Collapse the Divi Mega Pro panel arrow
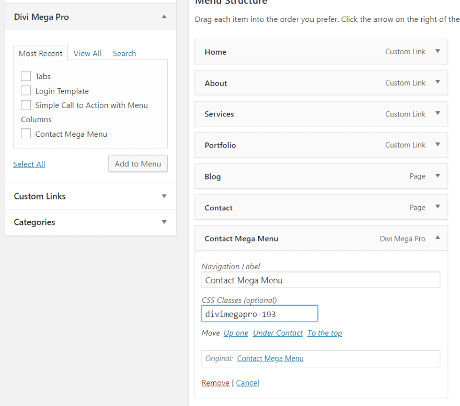 [x=164, y=17]
